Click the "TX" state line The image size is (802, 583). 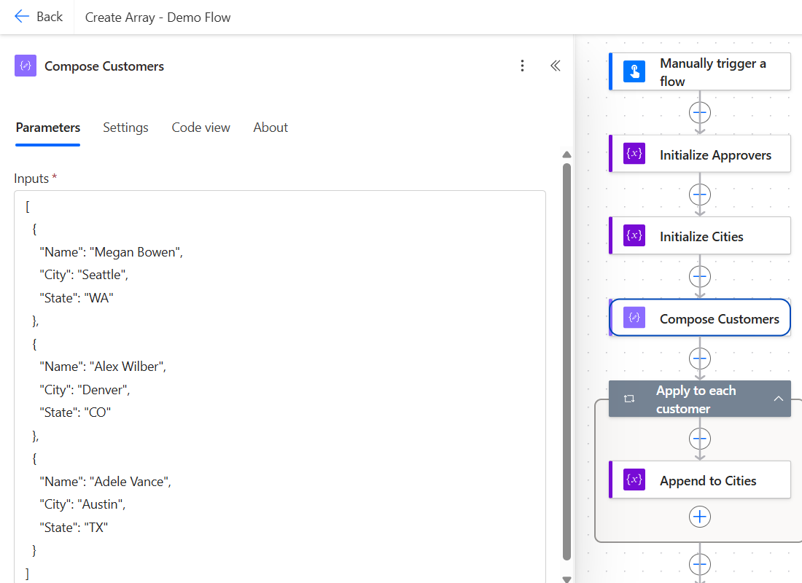pos(74,528)
